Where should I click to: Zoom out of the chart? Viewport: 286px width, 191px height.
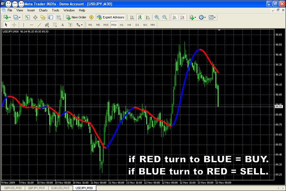(165, 17)
